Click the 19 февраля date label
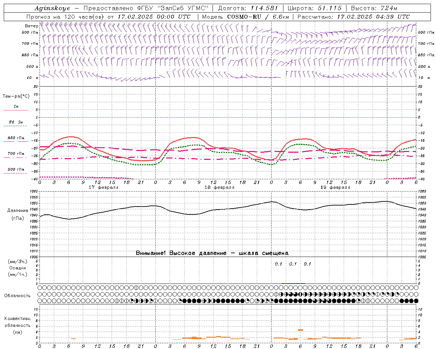436x349 pixels. click(335, 187)
